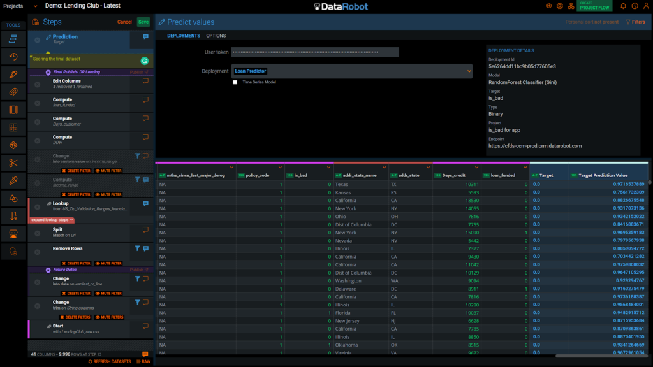Open the Deployment dropdown
This screenshot has width=653, height=367.
pos(351,71)
